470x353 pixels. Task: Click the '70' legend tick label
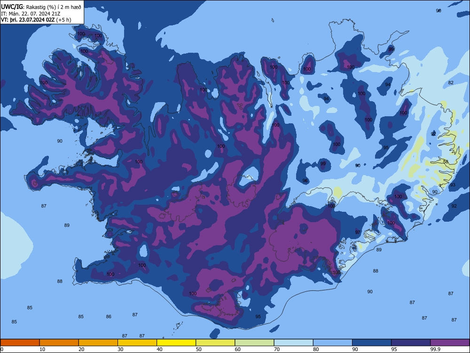pos(277,349)
